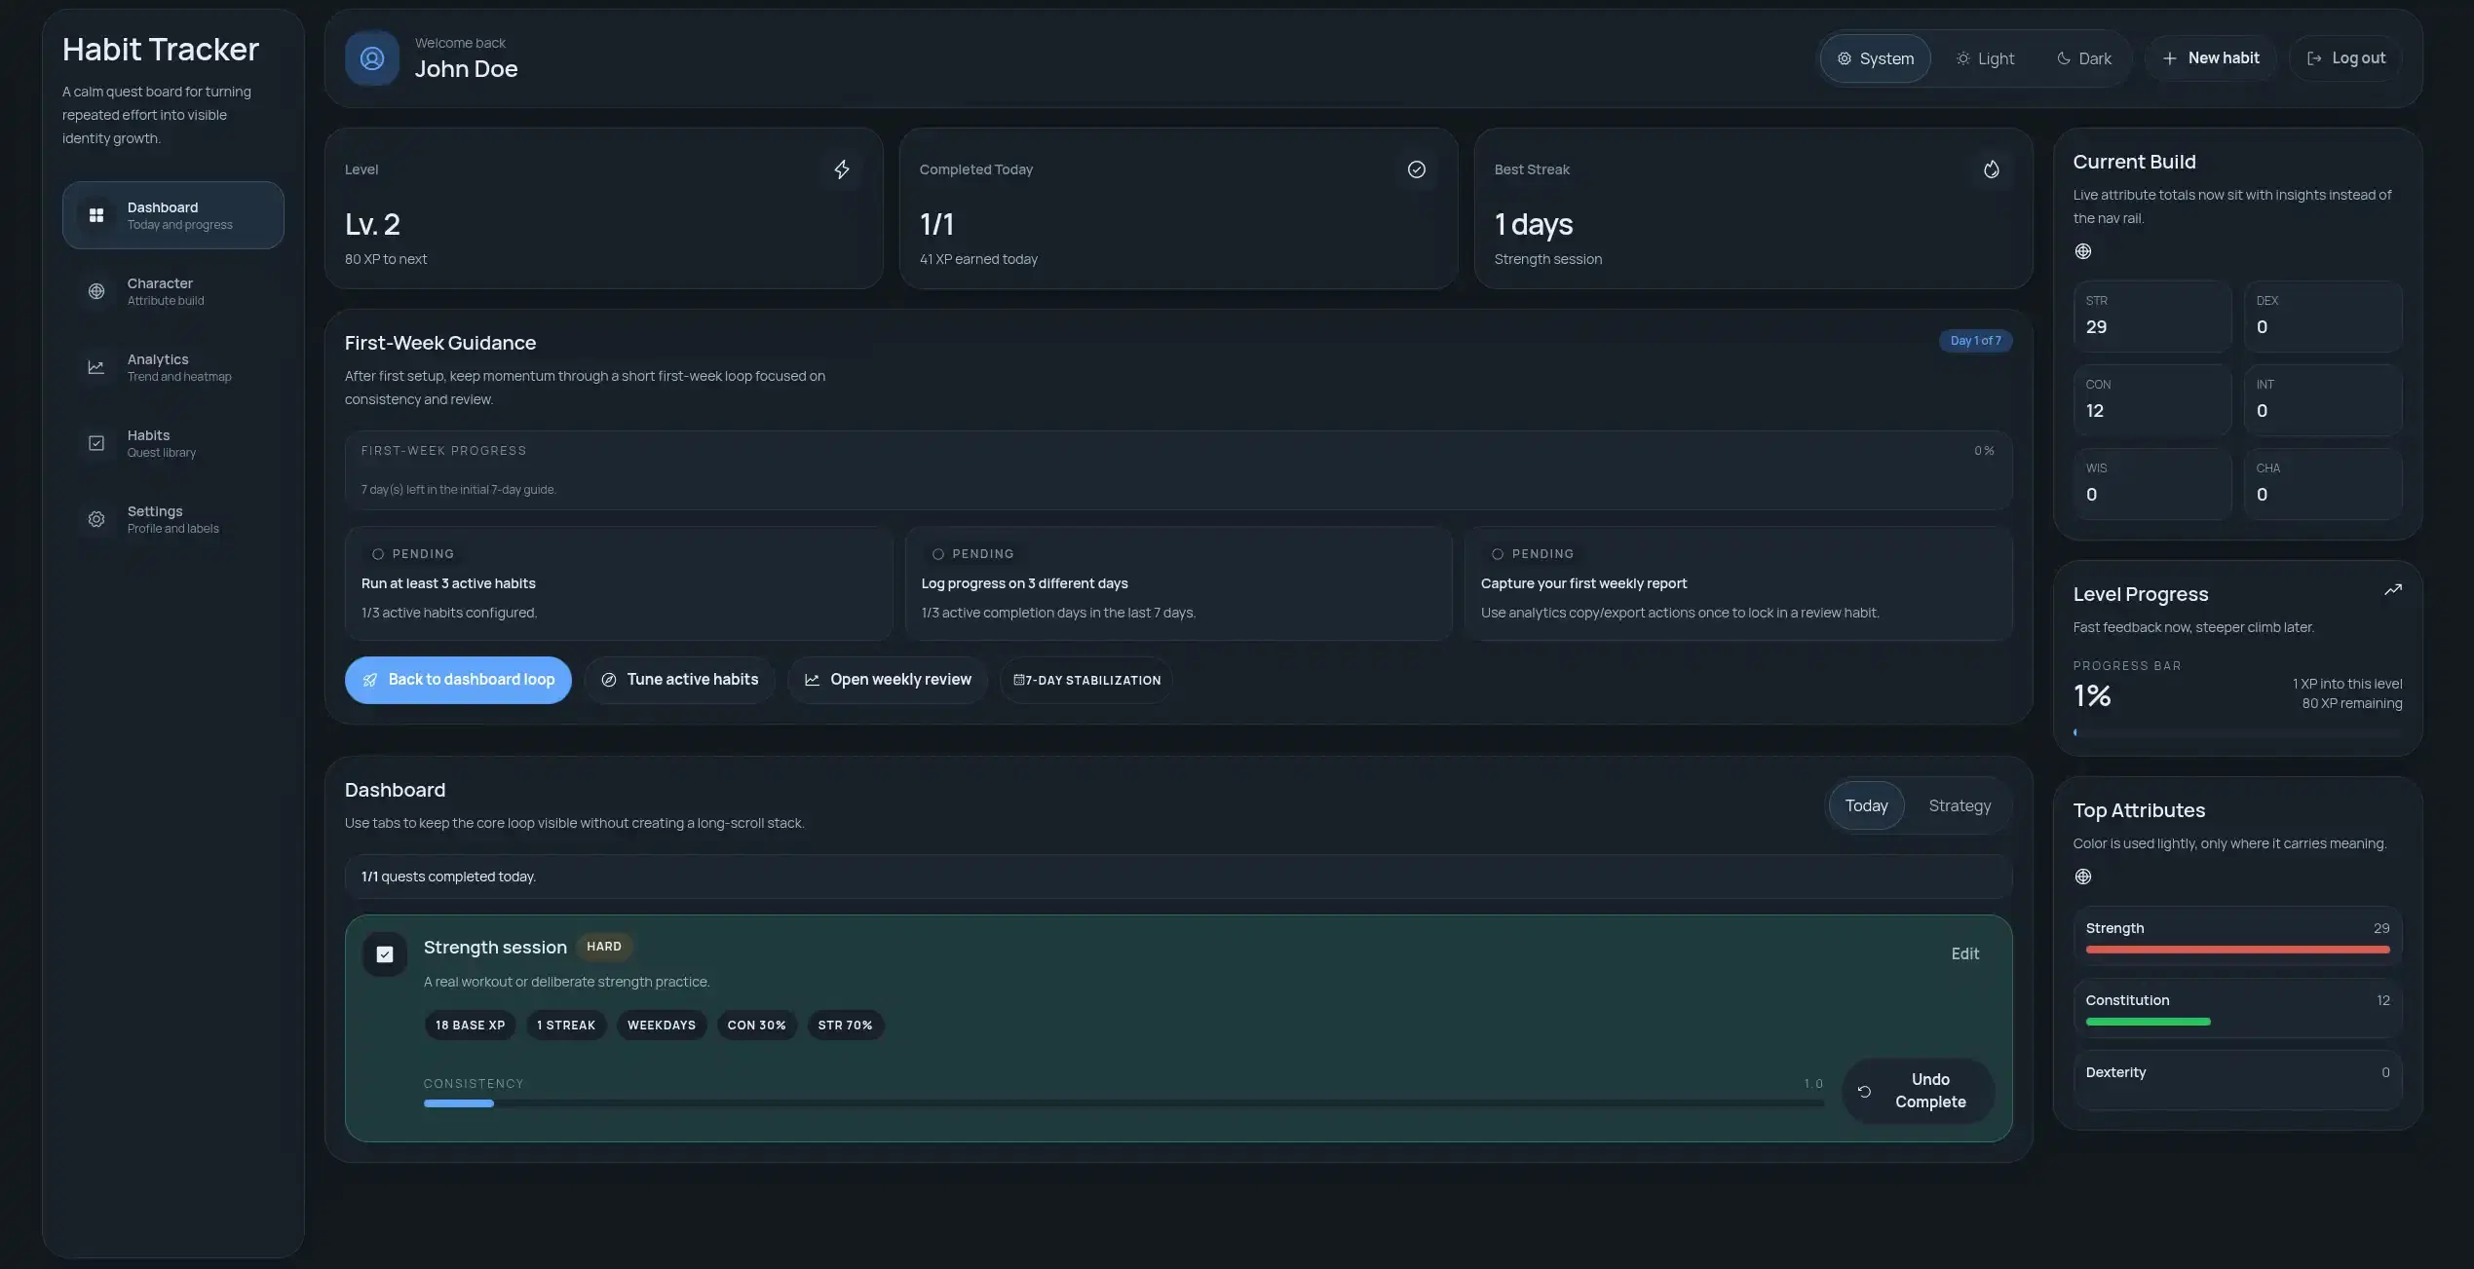Click Edit link on Strength session card

tap(1964, 954)
